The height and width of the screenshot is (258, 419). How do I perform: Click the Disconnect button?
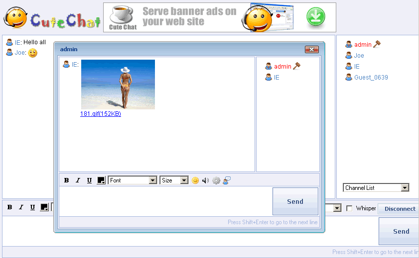coord(400,209)
